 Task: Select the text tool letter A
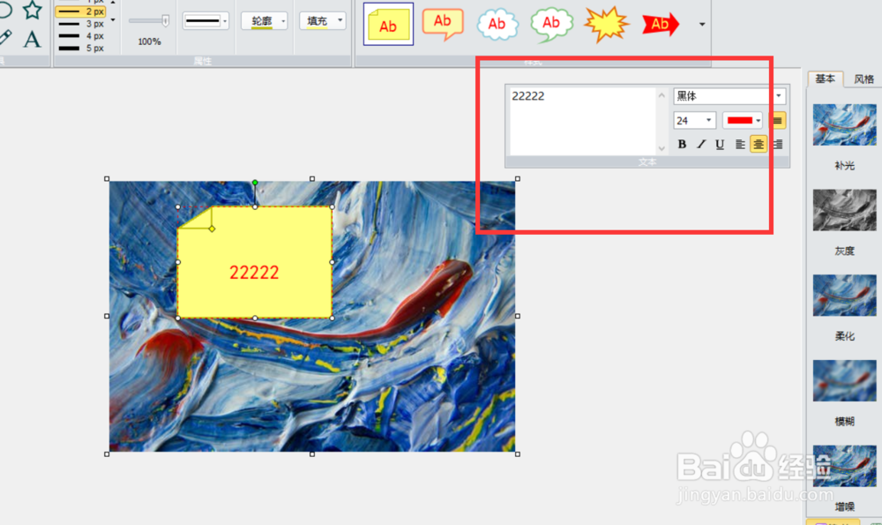[32, 39]
